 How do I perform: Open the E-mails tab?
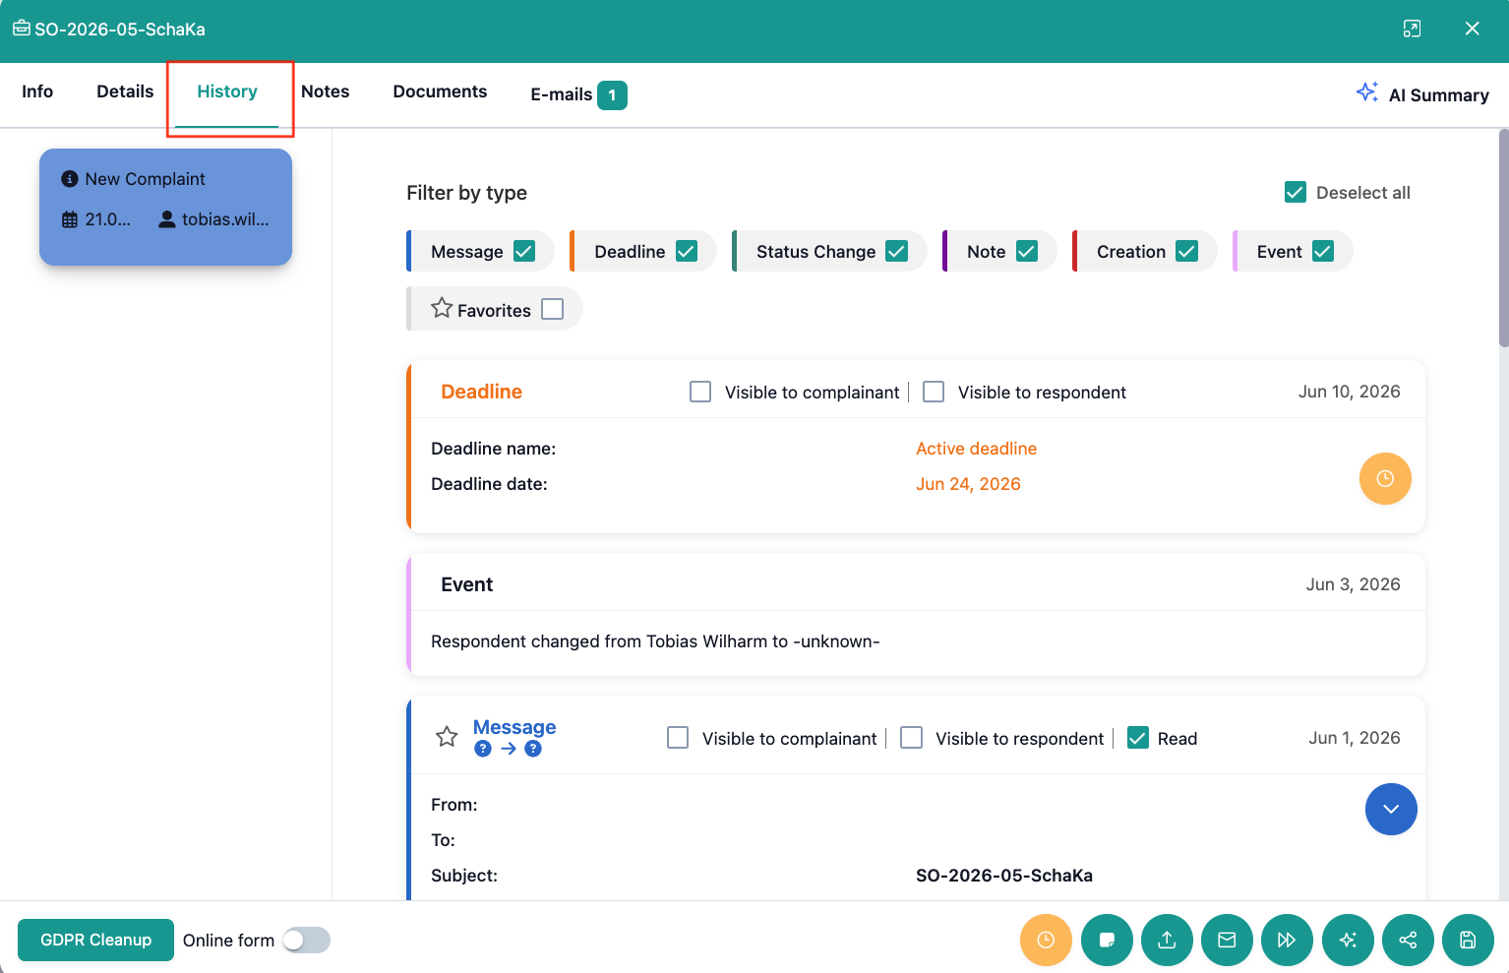[x=578, y=94]
